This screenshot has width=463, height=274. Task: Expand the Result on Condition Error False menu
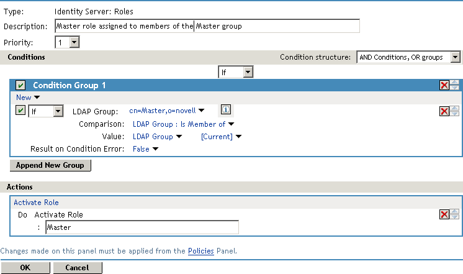tap(145, 149)
